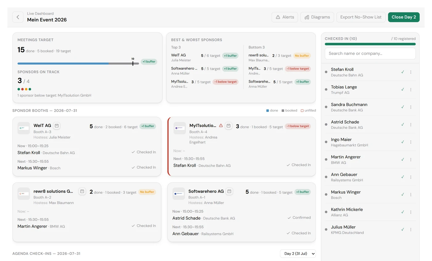
Task: Open the Alerts panel
Action: click(x=285, y=17)
